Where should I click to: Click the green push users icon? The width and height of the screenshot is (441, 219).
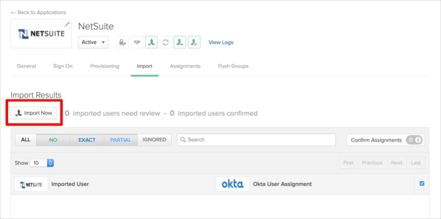tap(180, 43)
